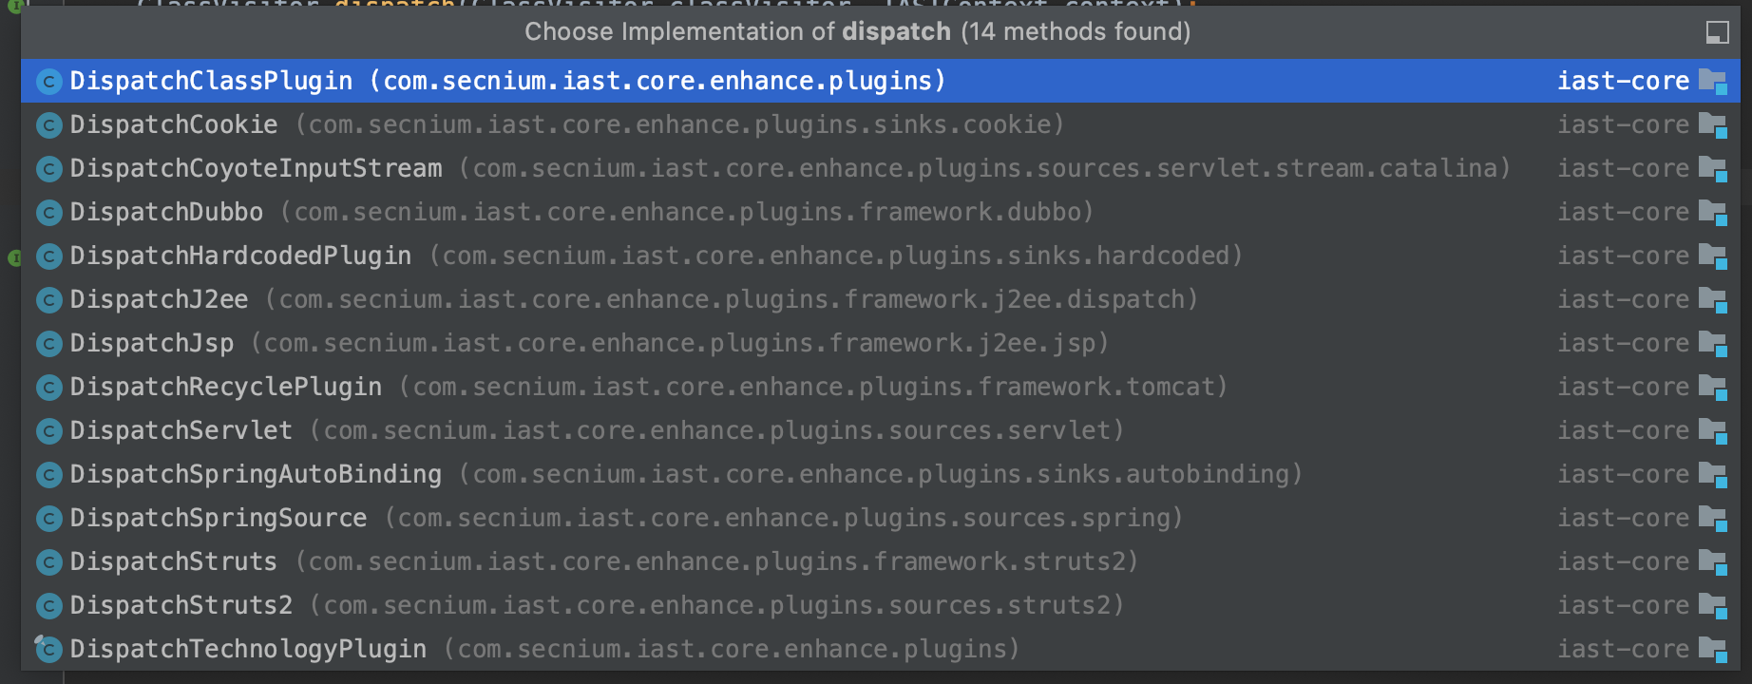1752x684 pixels.
Task: Pick DispatchJ2ee implementation
Action: 159,300
